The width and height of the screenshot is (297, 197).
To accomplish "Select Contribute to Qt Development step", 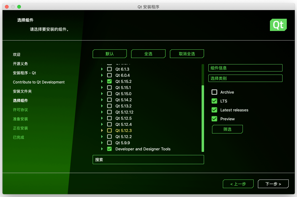I will coord(39,82).
